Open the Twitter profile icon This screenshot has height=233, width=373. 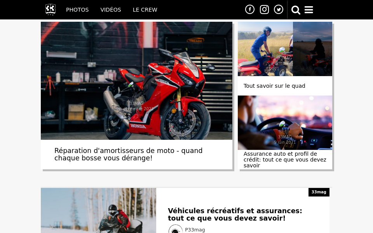point(279,10)
